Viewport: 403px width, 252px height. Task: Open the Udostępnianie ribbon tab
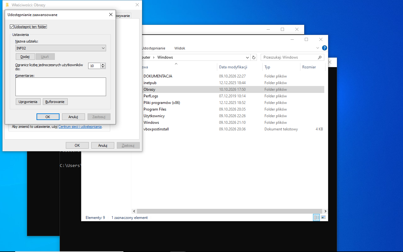coord(154,48)
